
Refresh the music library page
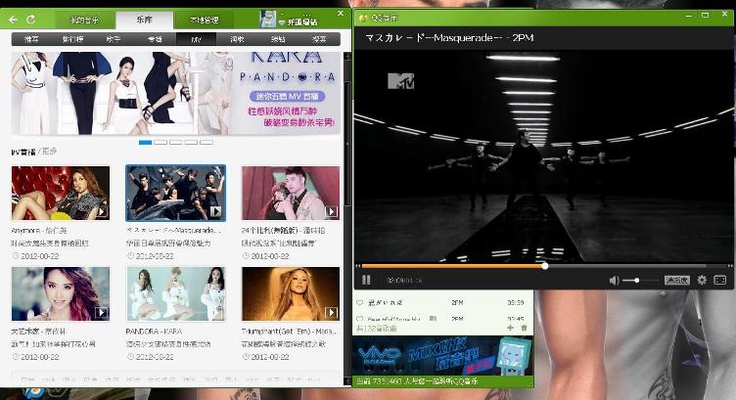tap(31, 20)
